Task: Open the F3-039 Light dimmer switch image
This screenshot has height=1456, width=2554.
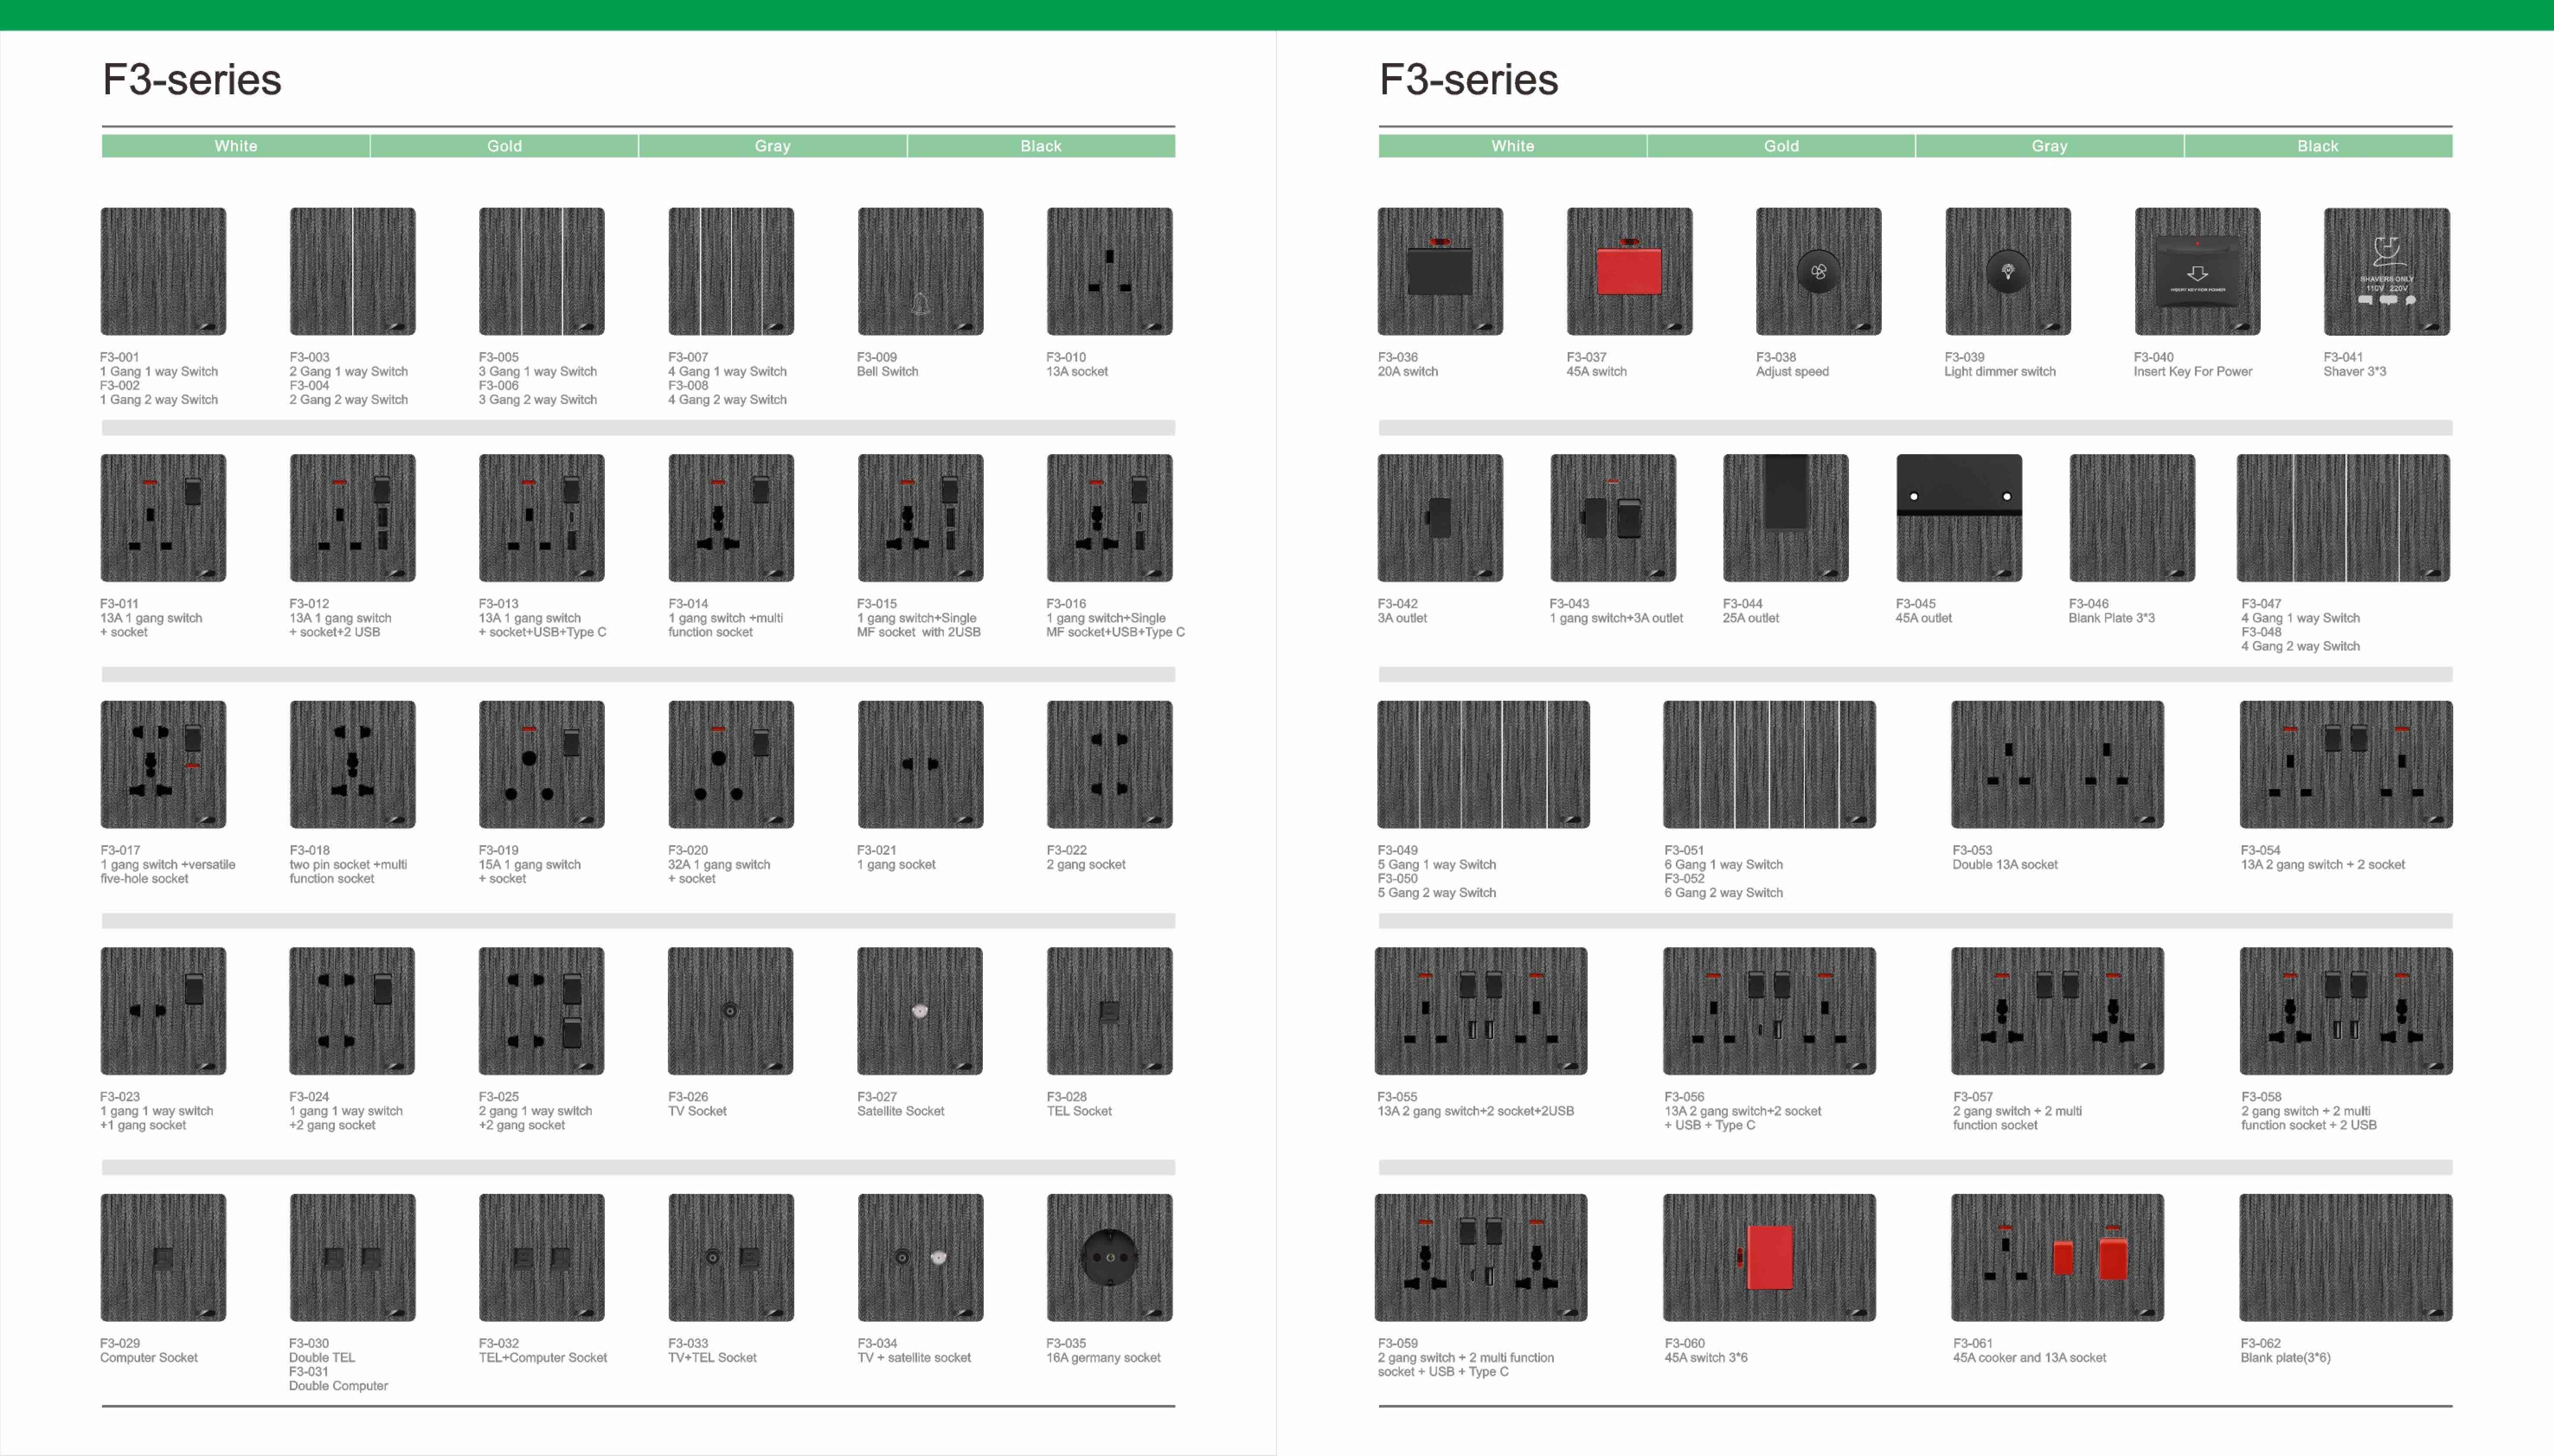Action: pyautogui.click(x=2007, y=271)
